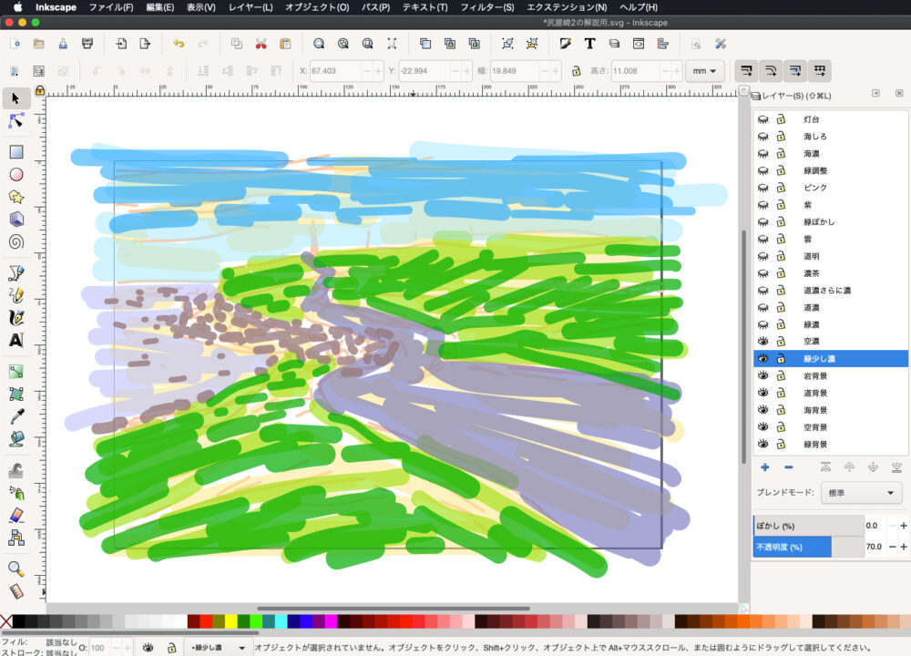Viewport: 911px width, 656px height.
Task: Click the 不透明度 opacity slider
Action: 807,547
